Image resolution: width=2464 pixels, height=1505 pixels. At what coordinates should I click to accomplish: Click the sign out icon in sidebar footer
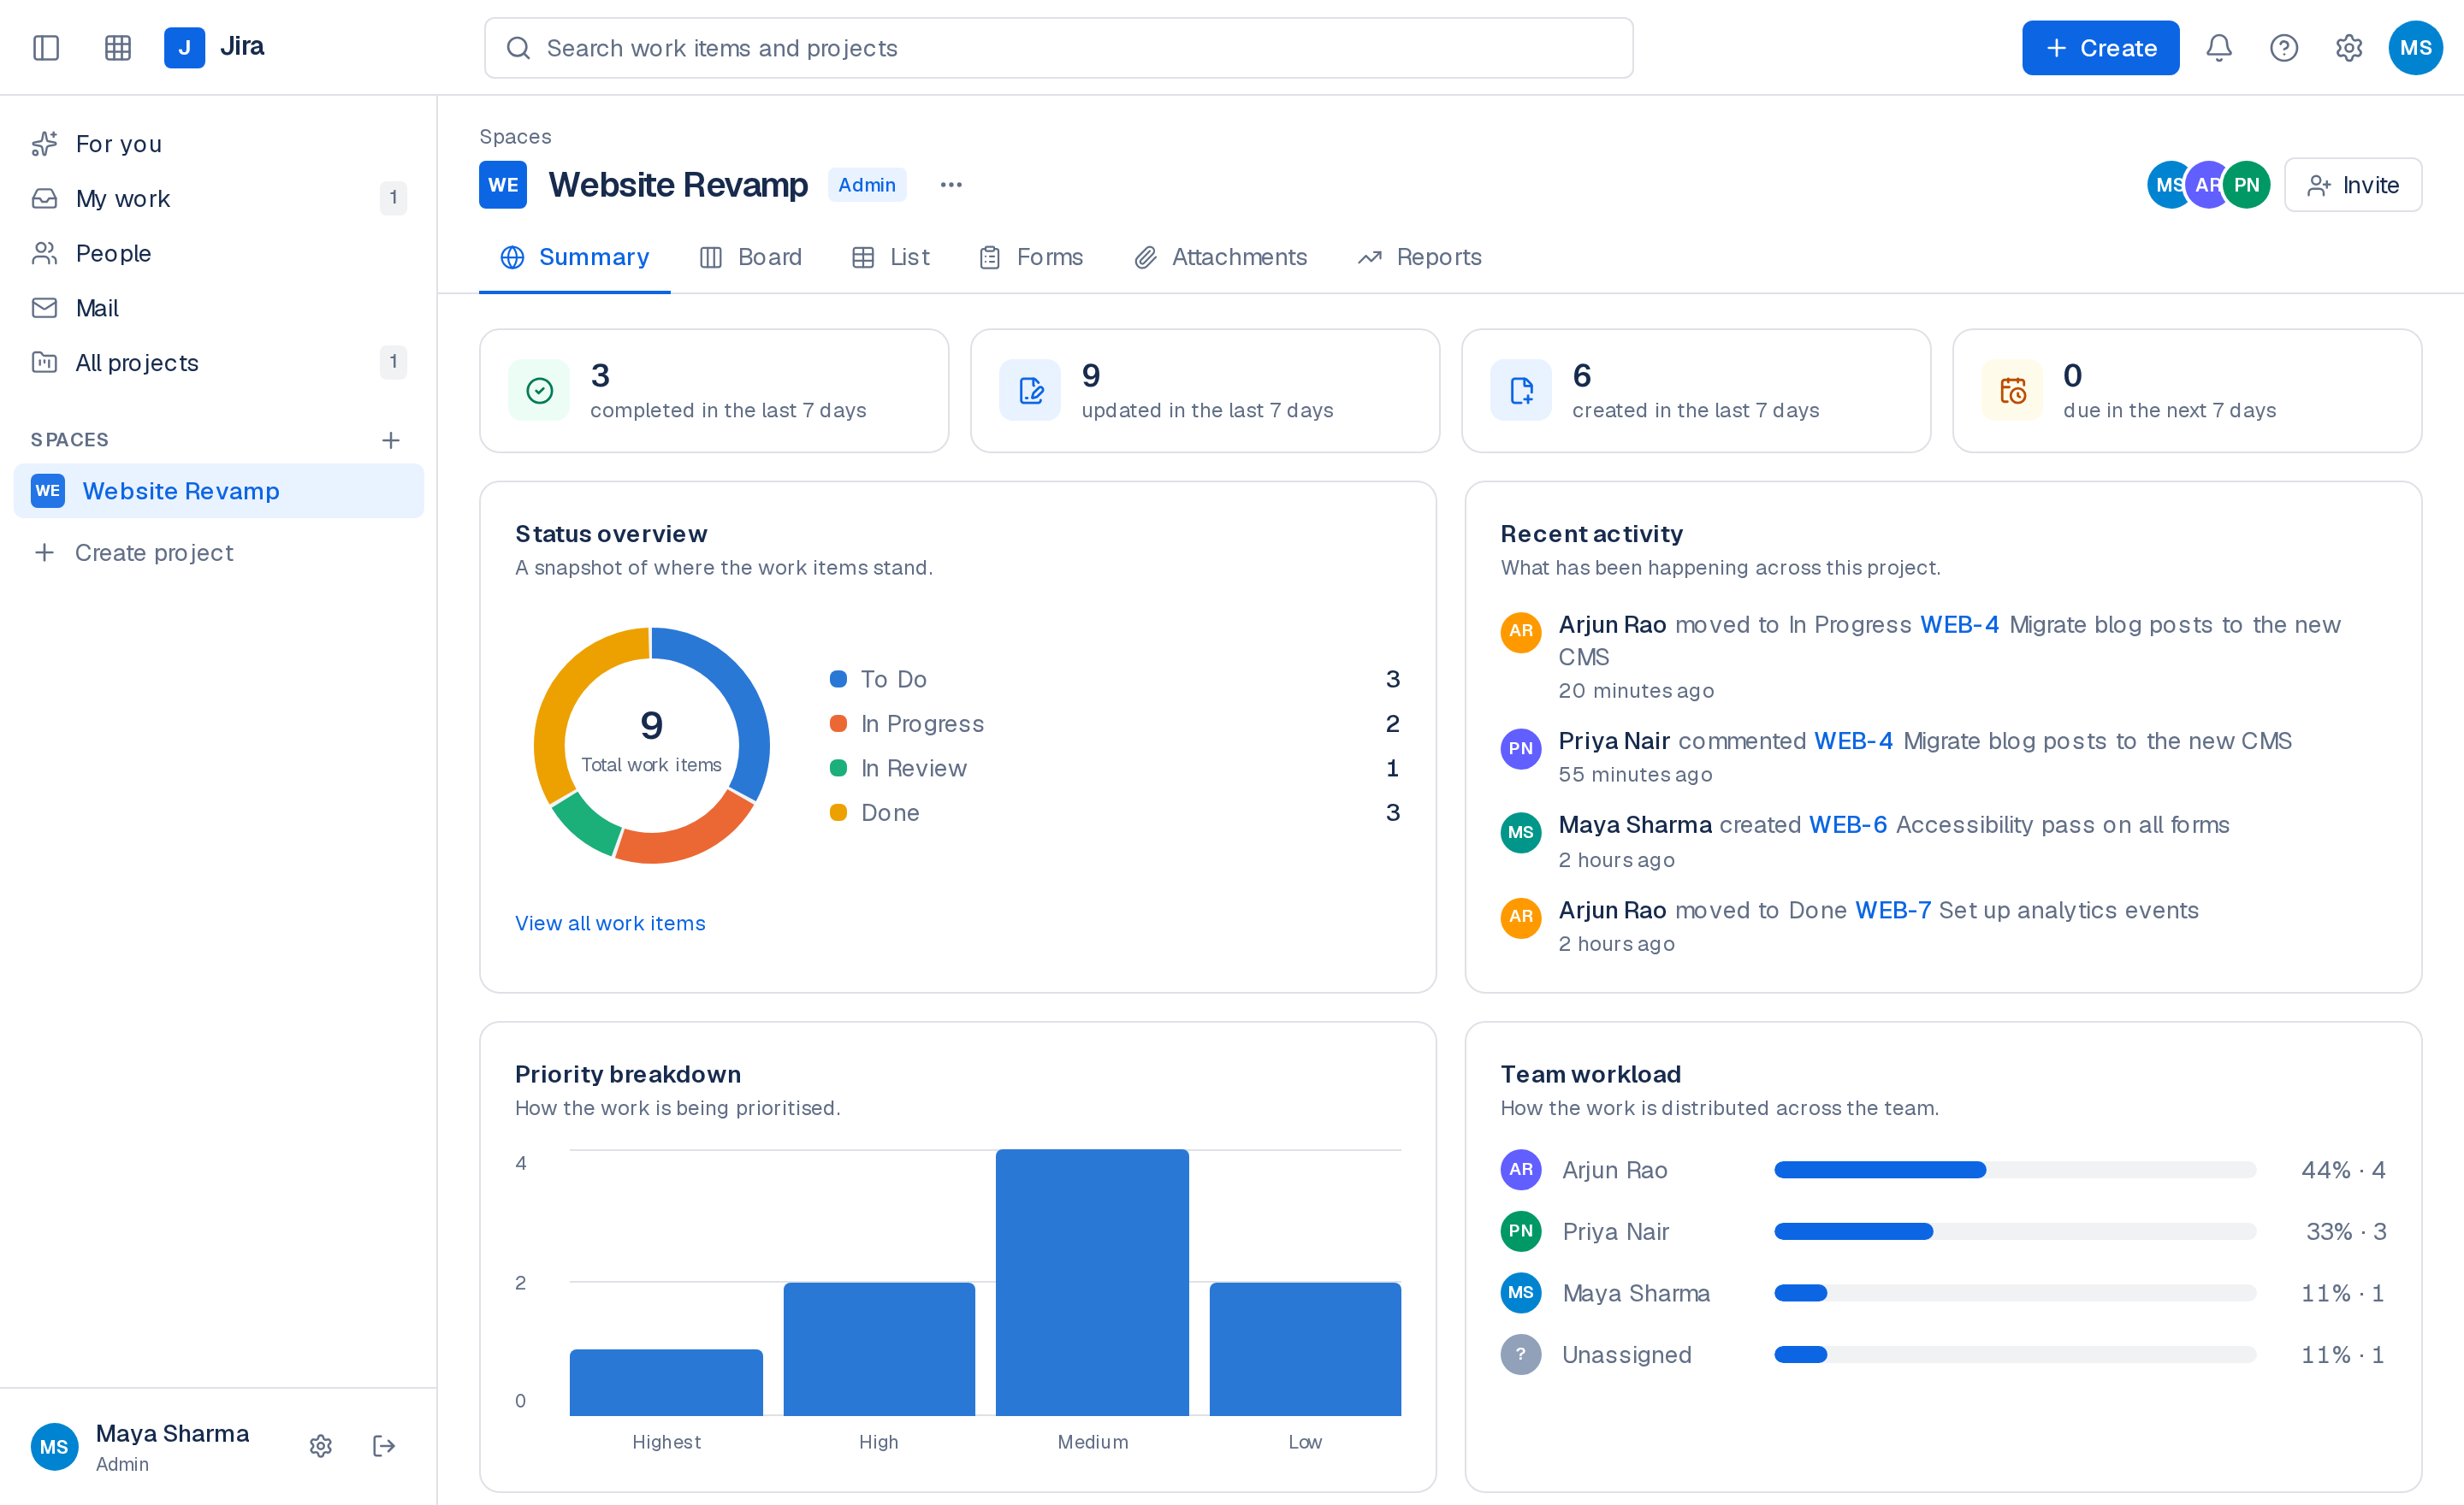[x=384, y=1446]
